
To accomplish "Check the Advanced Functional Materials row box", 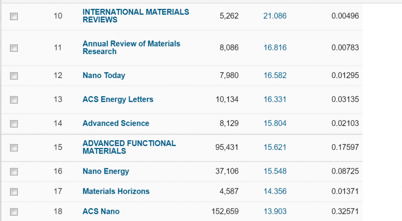I will pyautogui.click(x=14, y=147).
